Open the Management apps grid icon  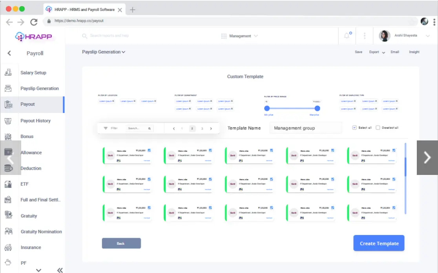point(224,36)
